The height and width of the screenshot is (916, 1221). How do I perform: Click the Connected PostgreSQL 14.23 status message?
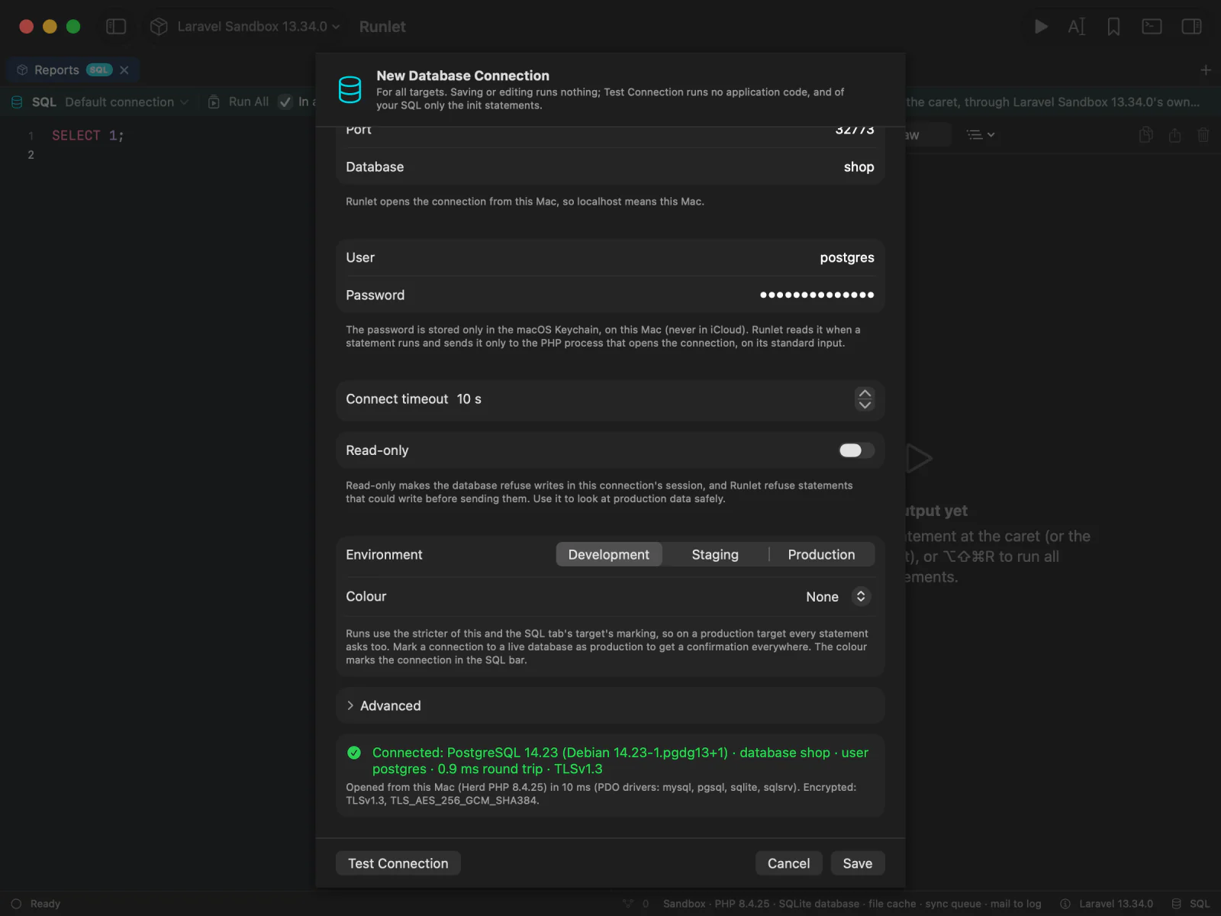pos(620,761)
